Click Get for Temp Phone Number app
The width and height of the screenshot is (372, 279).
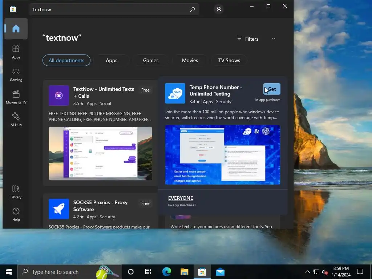click(272, 89)
